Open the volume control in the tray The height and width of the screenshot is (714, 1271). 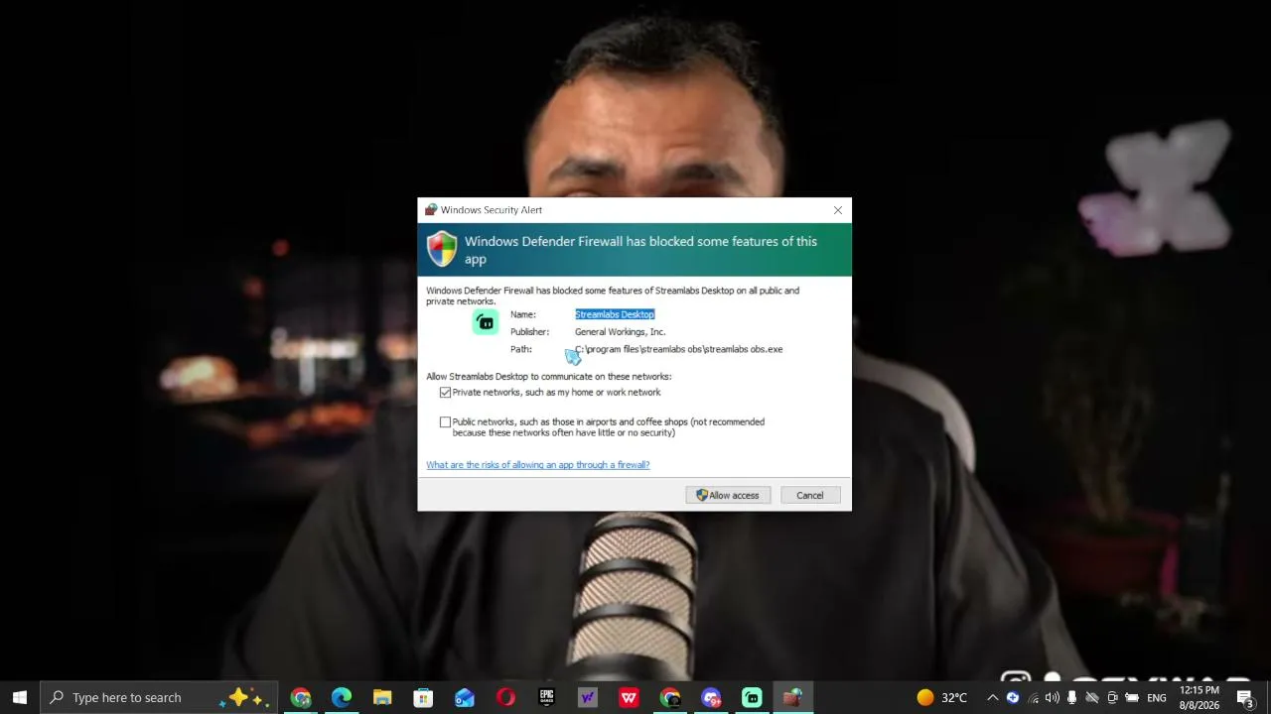point(1053,697)
